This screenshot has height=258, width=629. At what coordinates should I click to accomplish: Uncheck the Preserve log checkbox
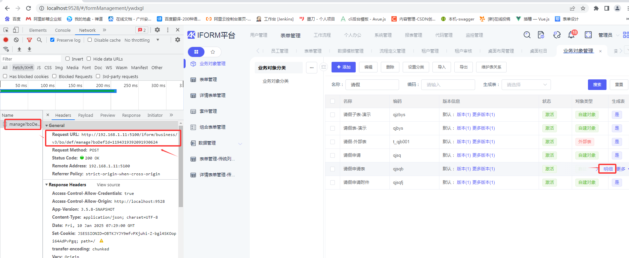52,40
